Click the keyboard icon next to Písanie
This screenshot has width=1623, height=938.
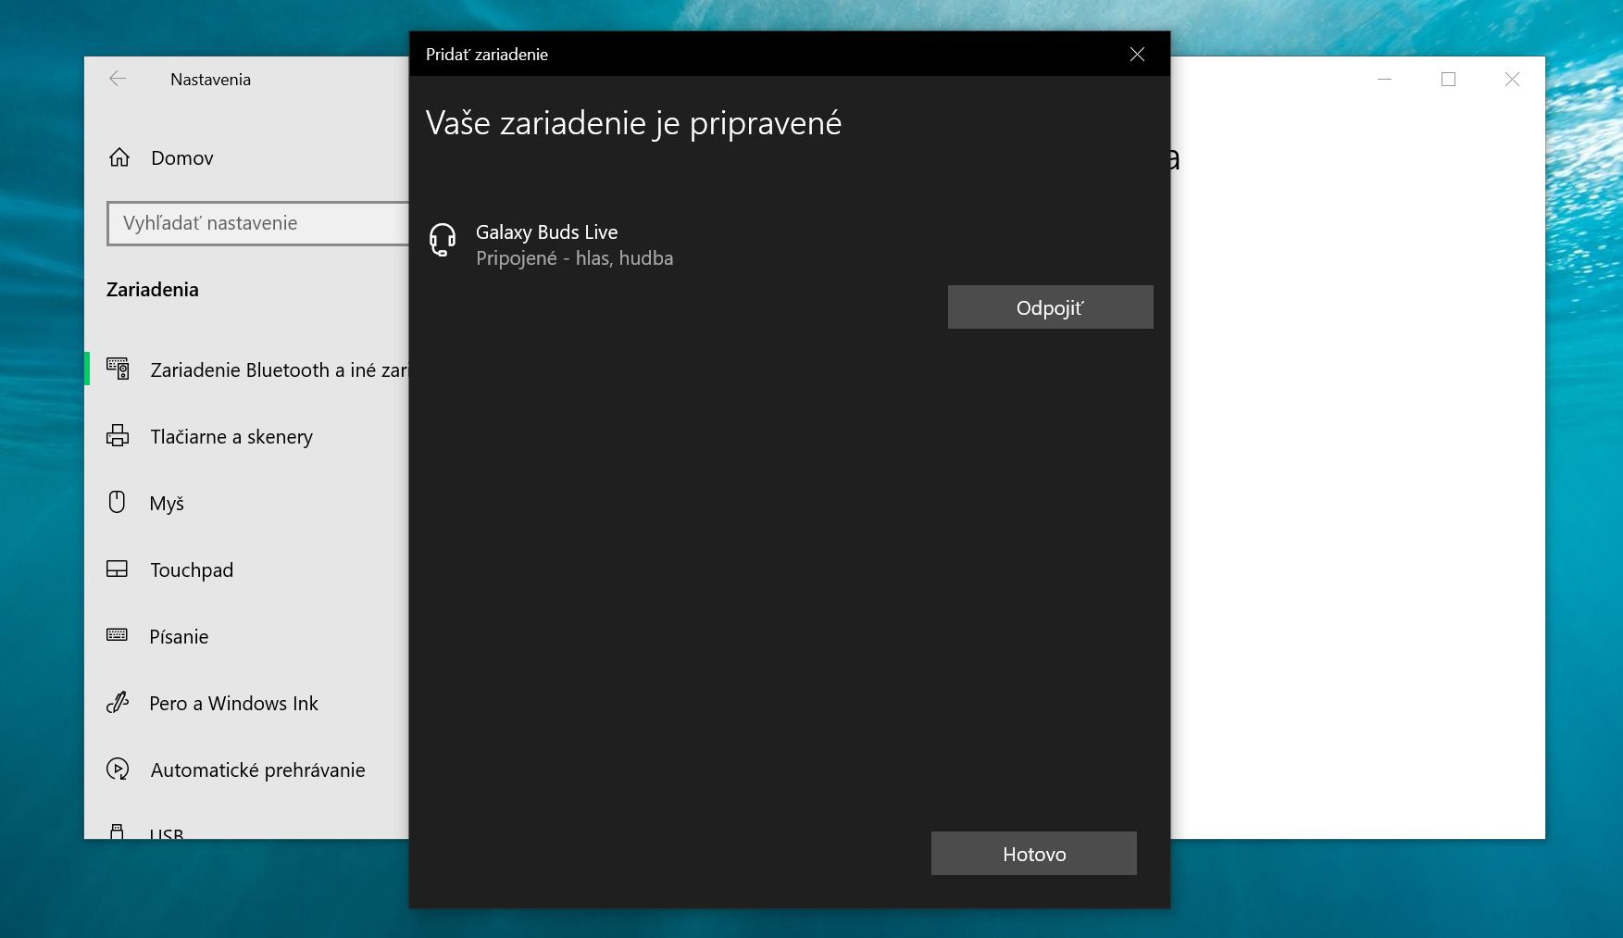(x=118, y=635)
